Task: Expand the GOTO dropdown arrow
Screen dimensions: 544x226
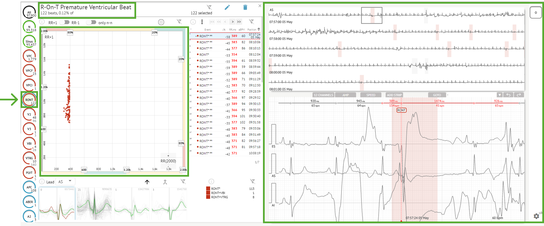Action: [500, 95]
